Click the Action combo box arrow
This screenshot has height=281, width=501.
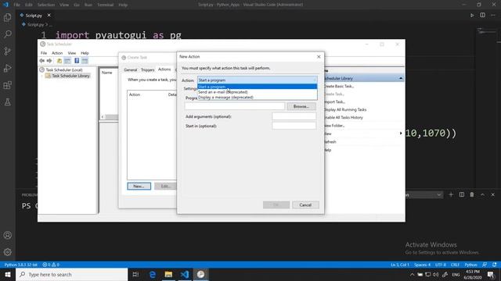pyautogui.click(x=315, y=80)
